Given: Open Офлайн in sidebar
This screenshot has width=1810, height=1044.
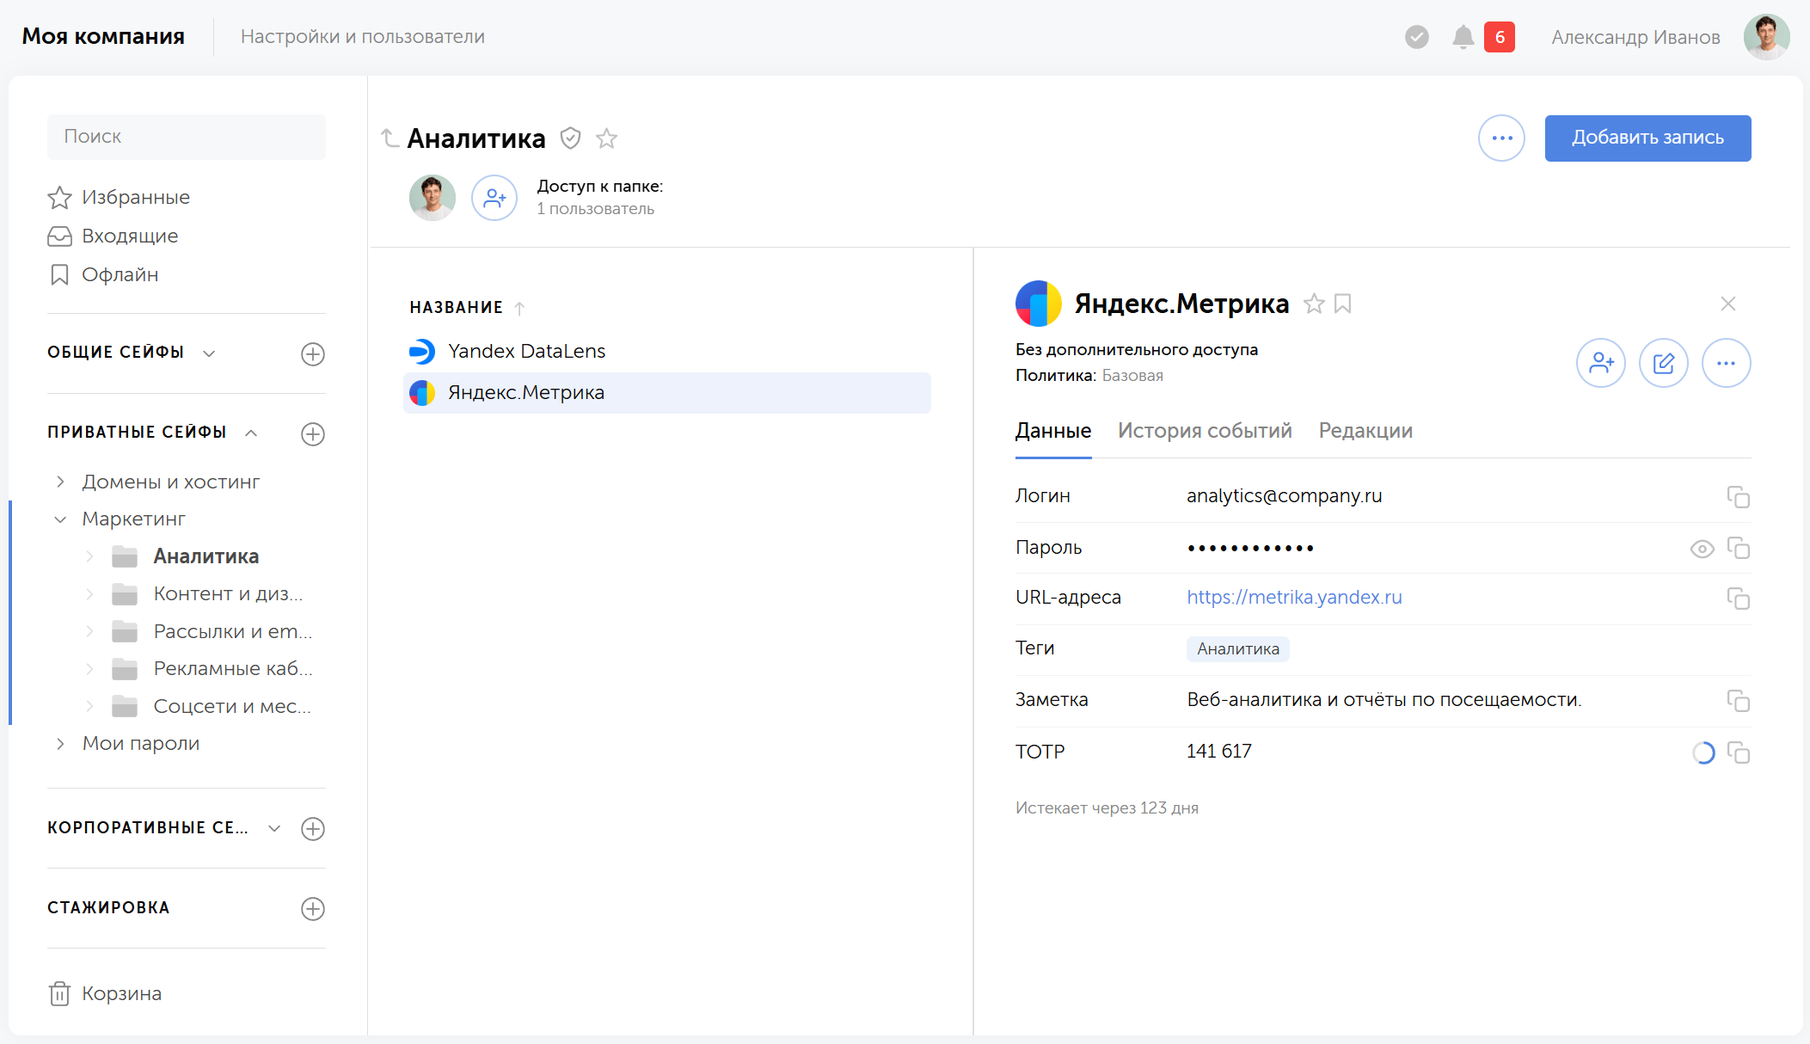Looking at the screenshot, I should [x=103, y=275].
